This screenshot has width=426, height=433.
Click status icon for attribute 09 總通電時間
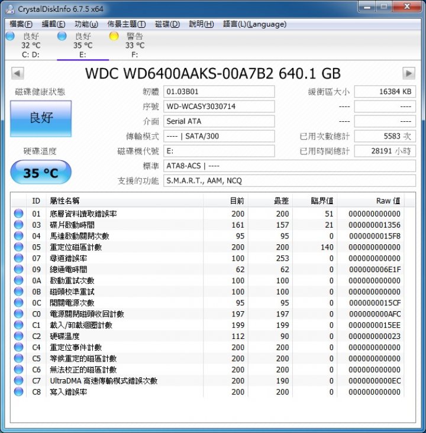[18, 269]
